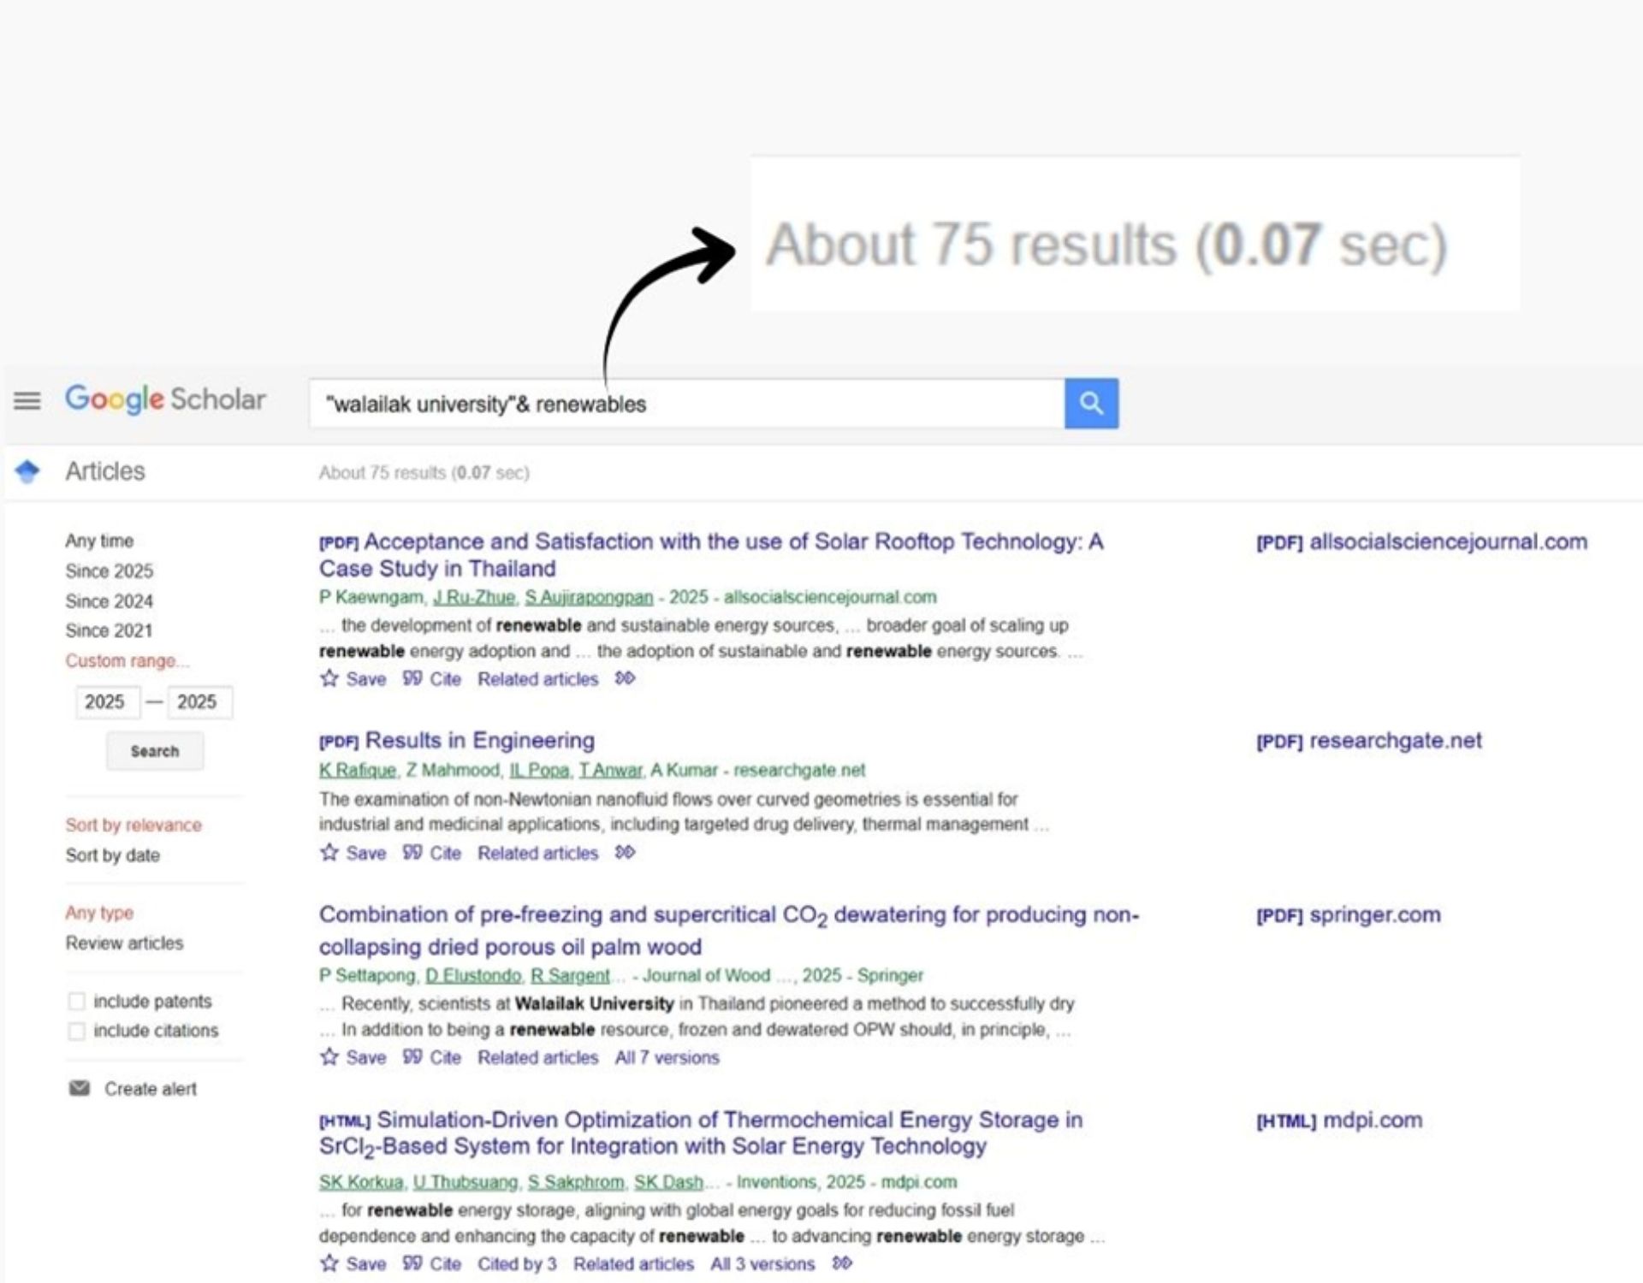Enable the include patents checkbox
Image resolution: width=1643 pixels, height=1283 pixels.
77,1001
